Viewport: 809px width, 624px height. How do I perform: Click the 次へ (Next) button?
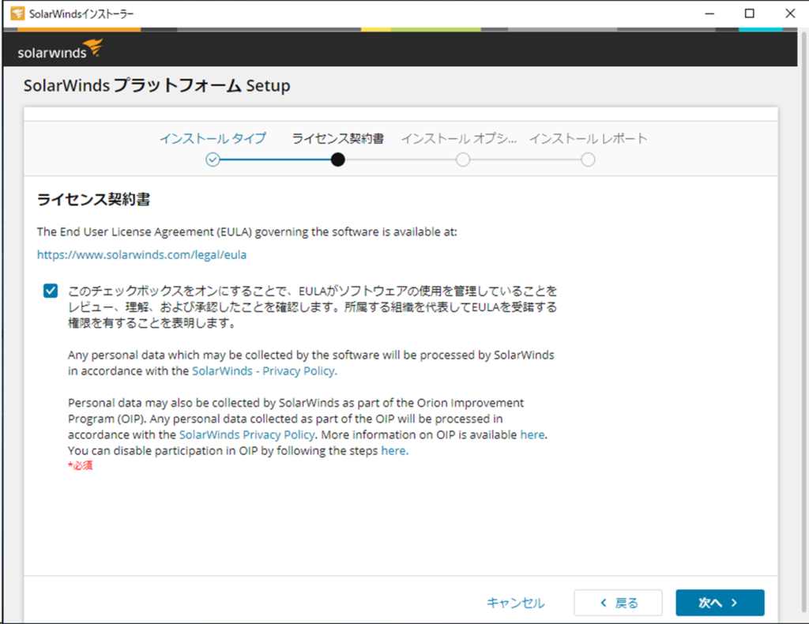(720, 603)
